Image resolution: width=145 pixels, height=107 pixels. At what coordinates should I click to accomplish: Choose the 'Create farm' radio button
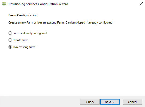(10, 40)
